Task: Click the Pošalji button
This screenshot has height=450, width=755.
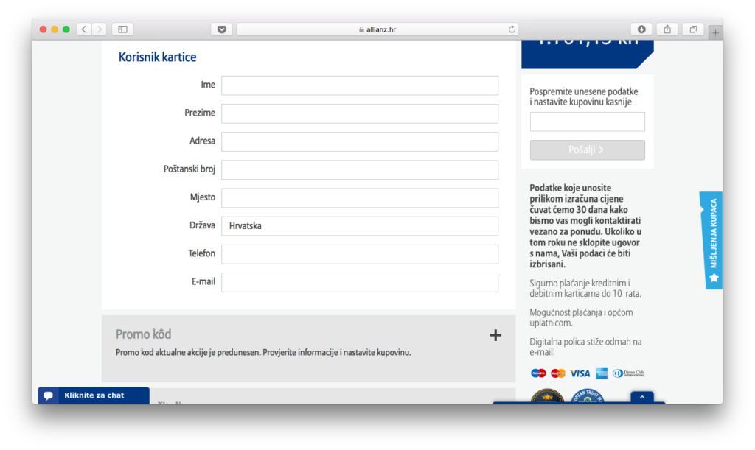Action: pyautogui.click(x=587, y=150)
